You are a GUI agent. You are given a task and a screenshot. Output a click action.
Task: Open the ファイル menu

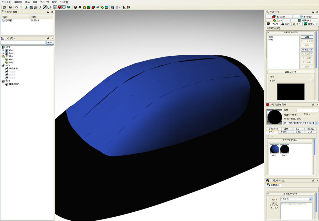click(7, 2)
